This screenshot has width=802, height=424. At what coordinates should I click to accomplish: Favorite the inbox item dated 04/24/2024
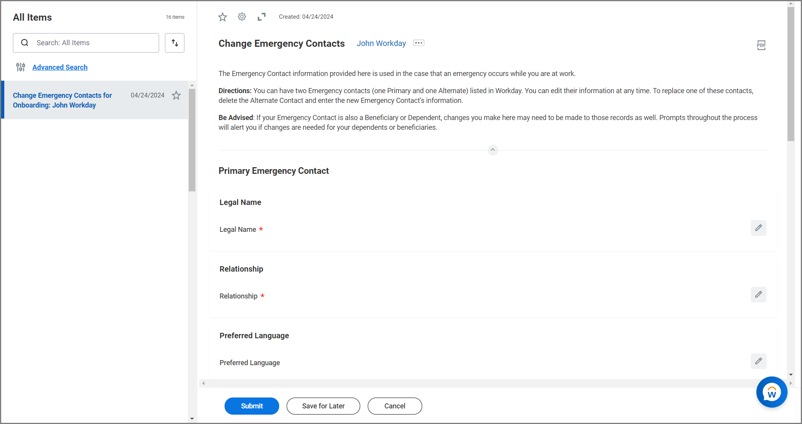pyautogui.click(x=176, y=95)
